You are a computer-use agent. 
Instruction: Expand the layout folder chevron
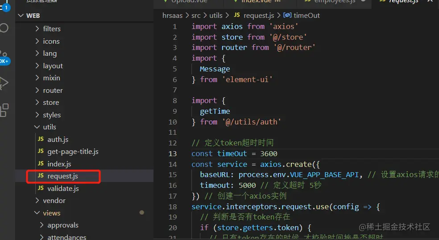pyautogui.click(x=37, y=66)
